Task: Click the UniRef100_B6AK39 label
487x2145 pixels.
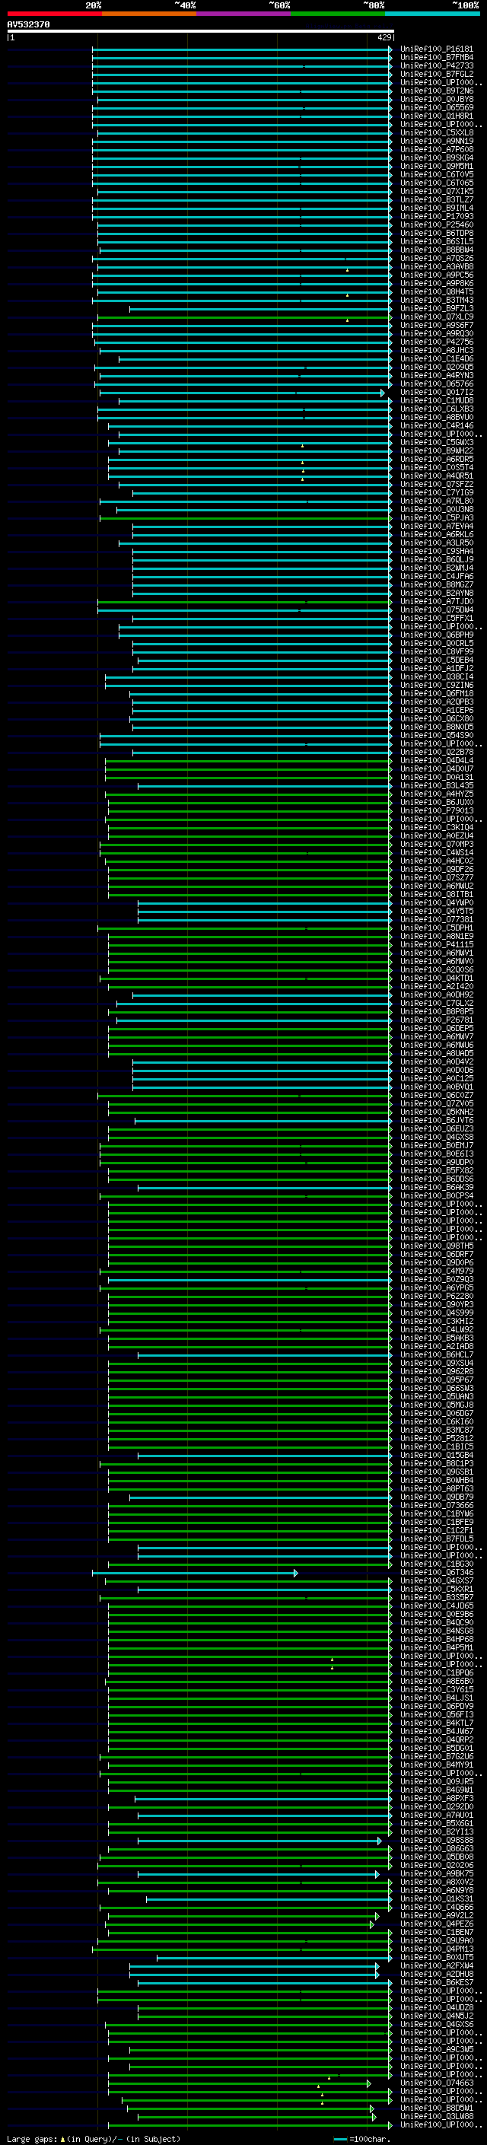Action: 436,1188
